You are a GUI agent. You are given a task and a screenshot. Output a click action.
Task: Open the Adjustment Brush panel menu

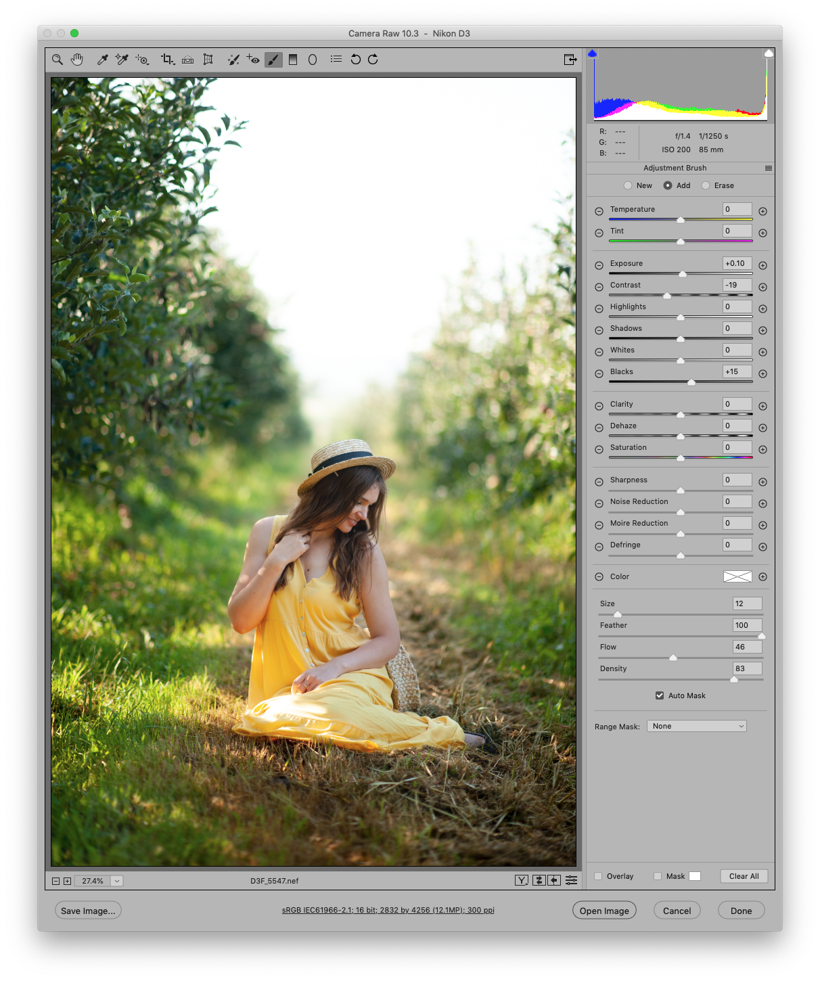click(x=769, y=168)
